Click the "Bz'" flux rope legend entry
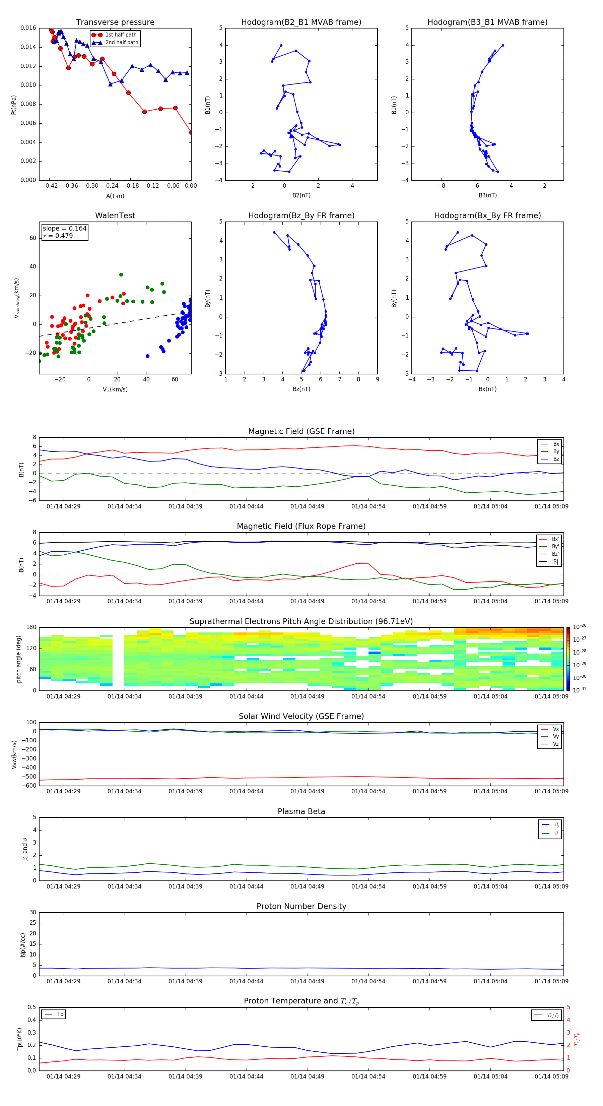This screenshot has height=1106, width=603. [x=549, y=554]
